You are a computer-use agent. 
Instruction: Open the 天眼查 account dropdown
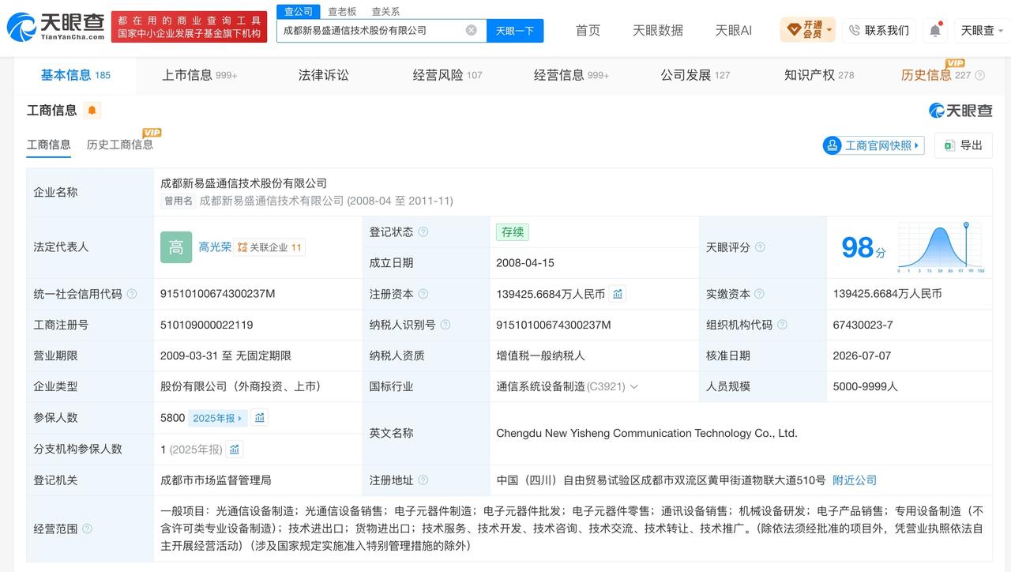(983, 30)
